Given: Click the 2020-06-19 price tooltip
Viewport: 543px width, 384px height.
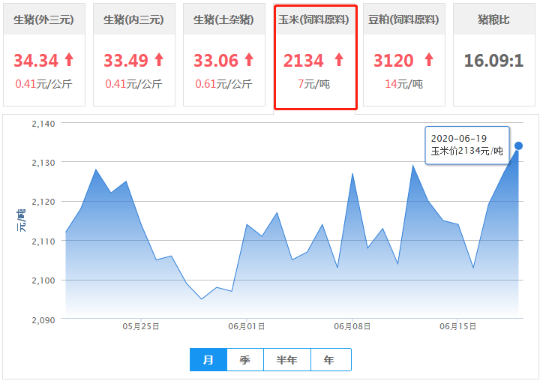Looking at the screenshot, I should click(467, 145).
